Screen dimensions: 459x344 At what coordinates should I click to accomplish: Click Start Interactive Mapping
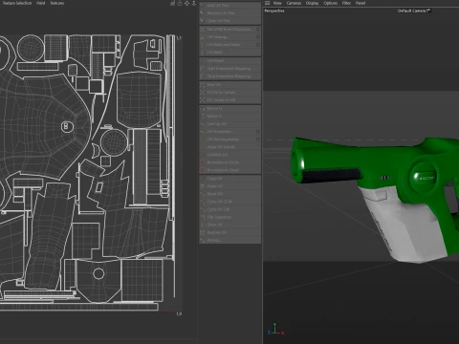point(229,69)
